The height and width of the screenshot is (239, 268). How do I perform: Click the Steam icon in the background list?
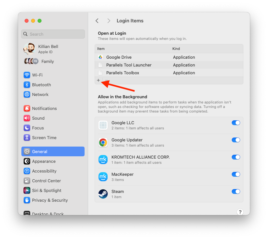[103, 194]
